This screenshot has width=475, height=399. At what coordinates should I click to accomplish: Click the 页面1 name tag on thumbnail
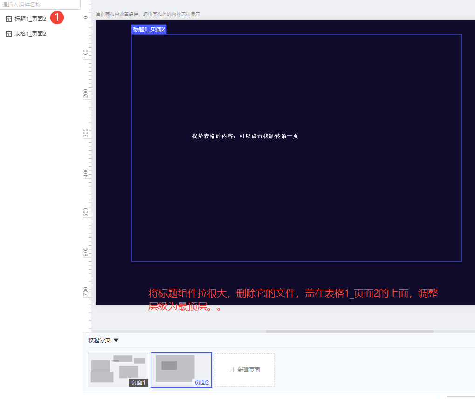click(x=138, y=383)
